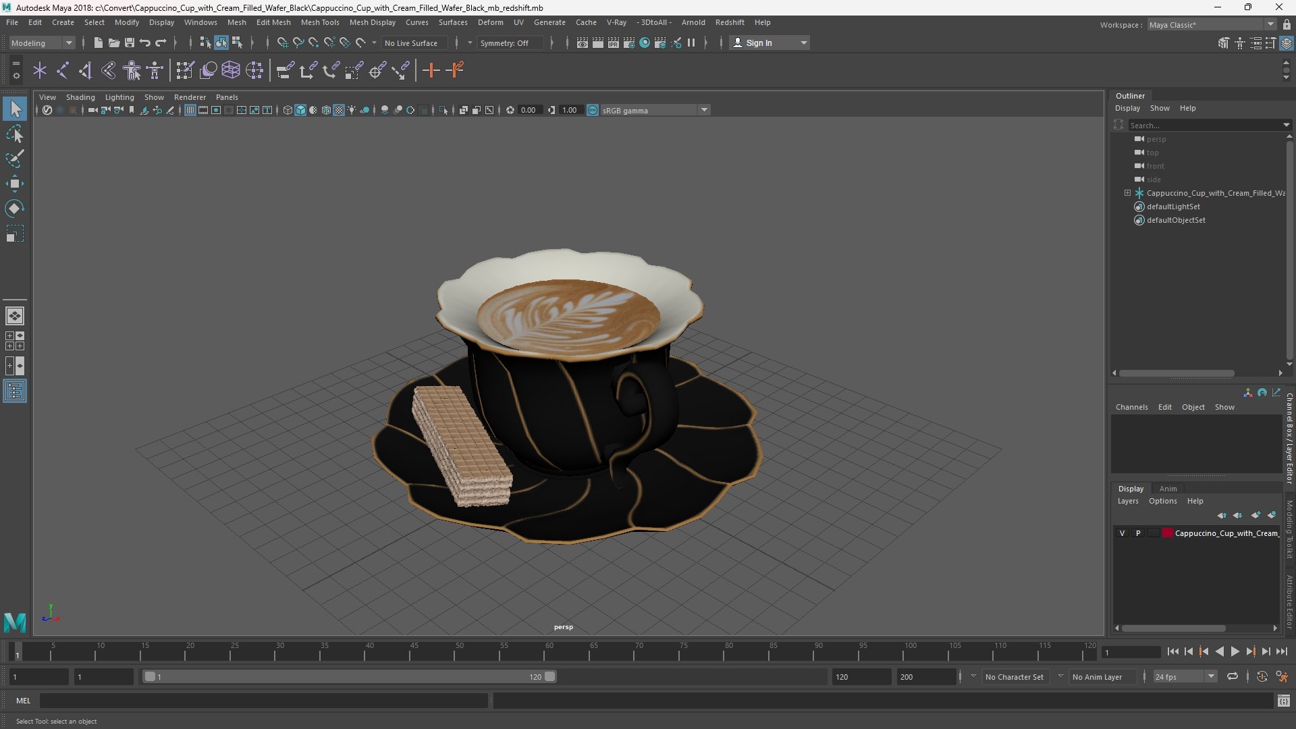Choose the Move tool in the toolbox
The image size is (1296, 729).
click(15, 184)
